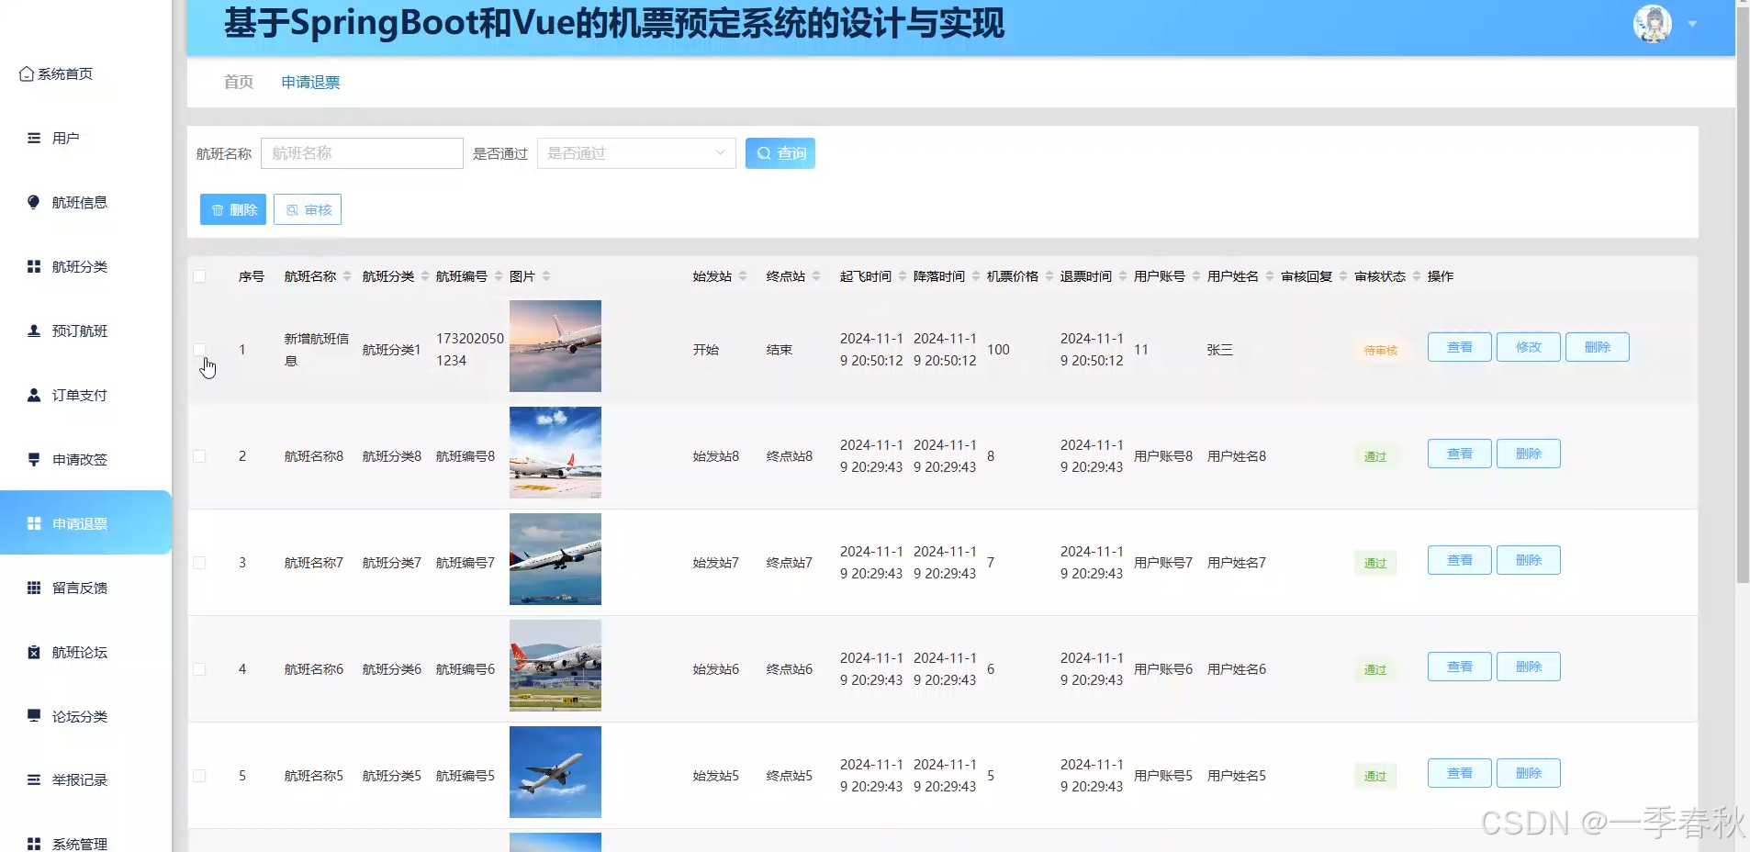The height and width of the screenshot is (852, 1750).
Task: Sort by 终点站 column arrows
Action: [x=816, y=276]
